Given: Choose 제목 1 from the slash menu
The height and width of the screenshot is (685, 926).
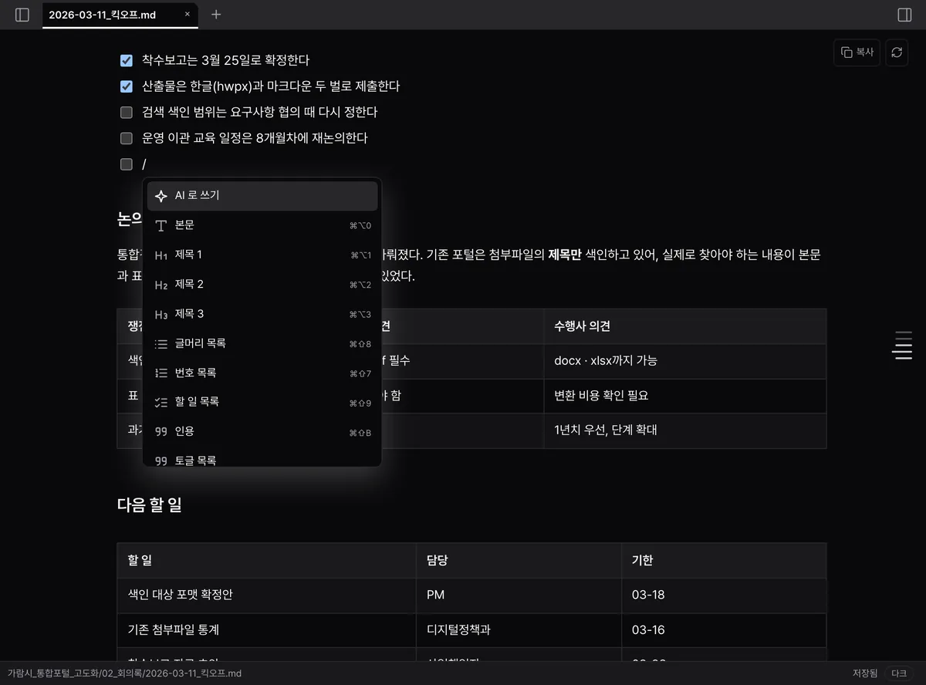Looking at the screenshot, I should [x=262, y=255].
